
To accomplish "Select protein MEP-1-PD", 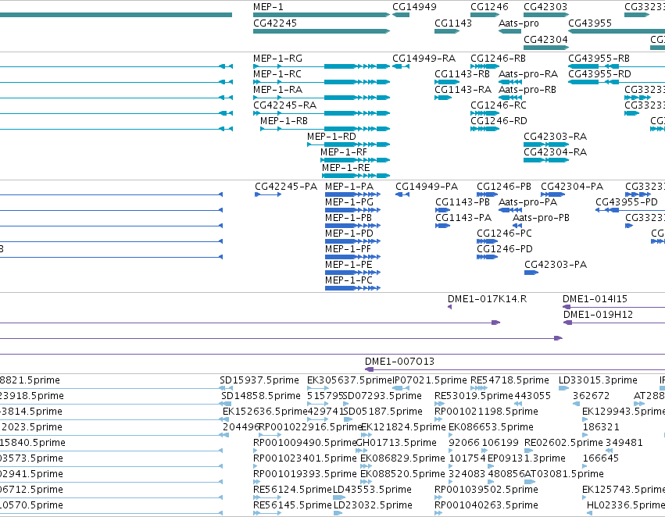I will 349,234.
